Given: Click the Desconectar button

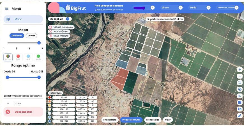Looking at the screenshot, I should tap(23, 112).
